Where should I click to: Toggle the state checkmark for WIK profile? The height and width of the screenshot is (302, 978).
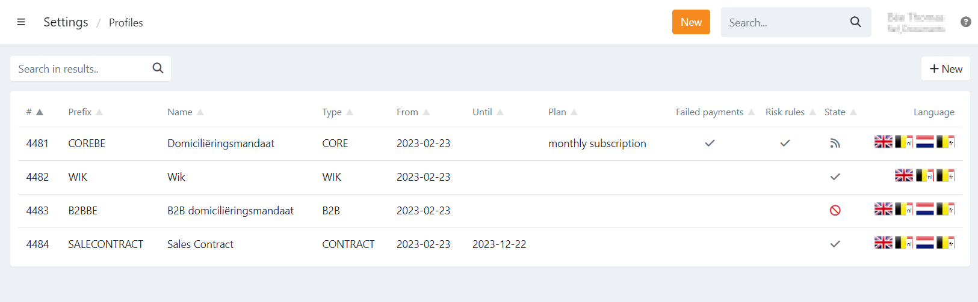pos(835,177)
